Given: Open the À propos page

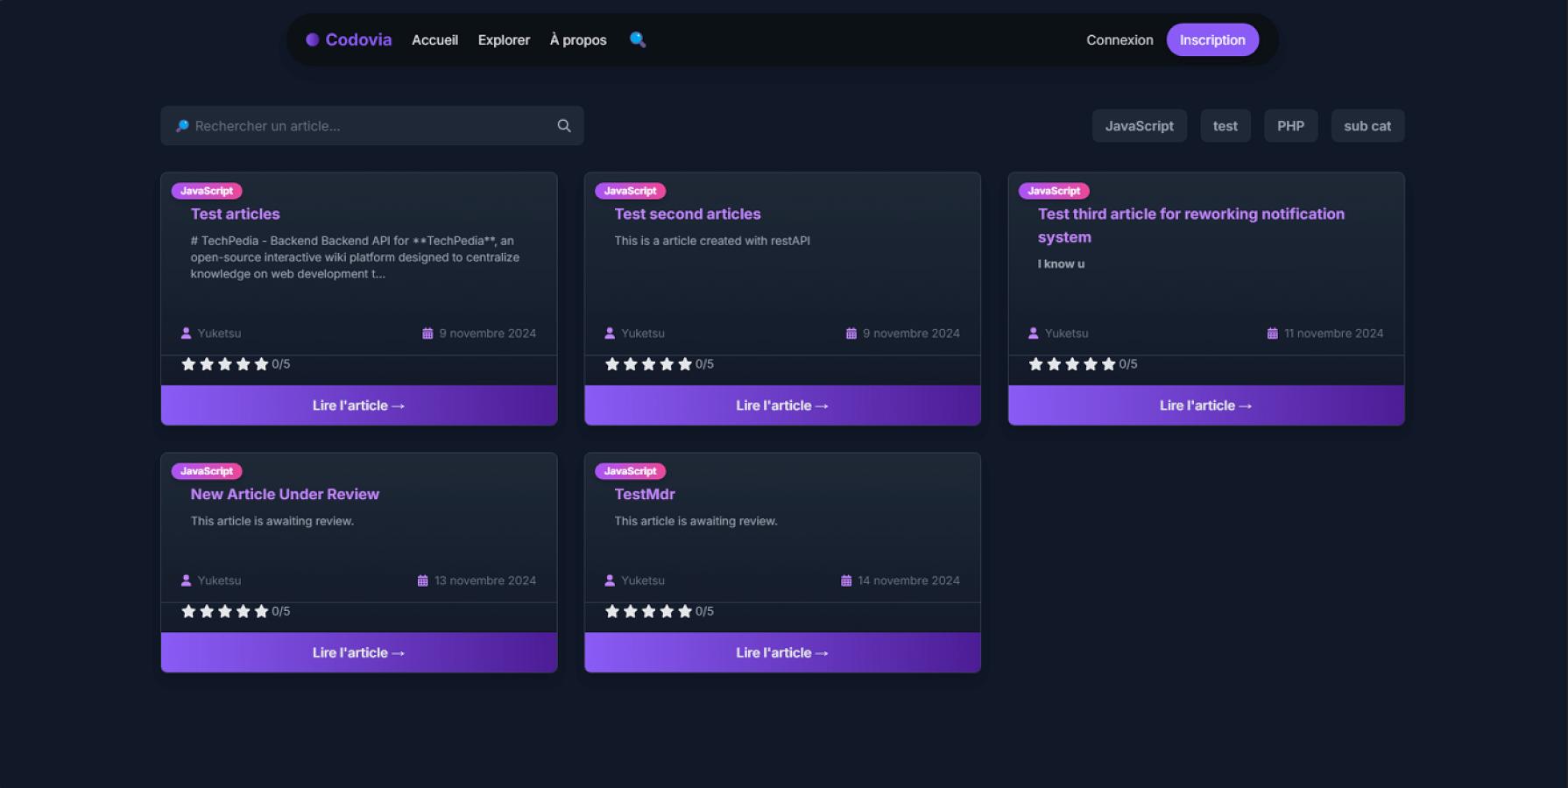Looking at the screenshot, I should 577,39.
